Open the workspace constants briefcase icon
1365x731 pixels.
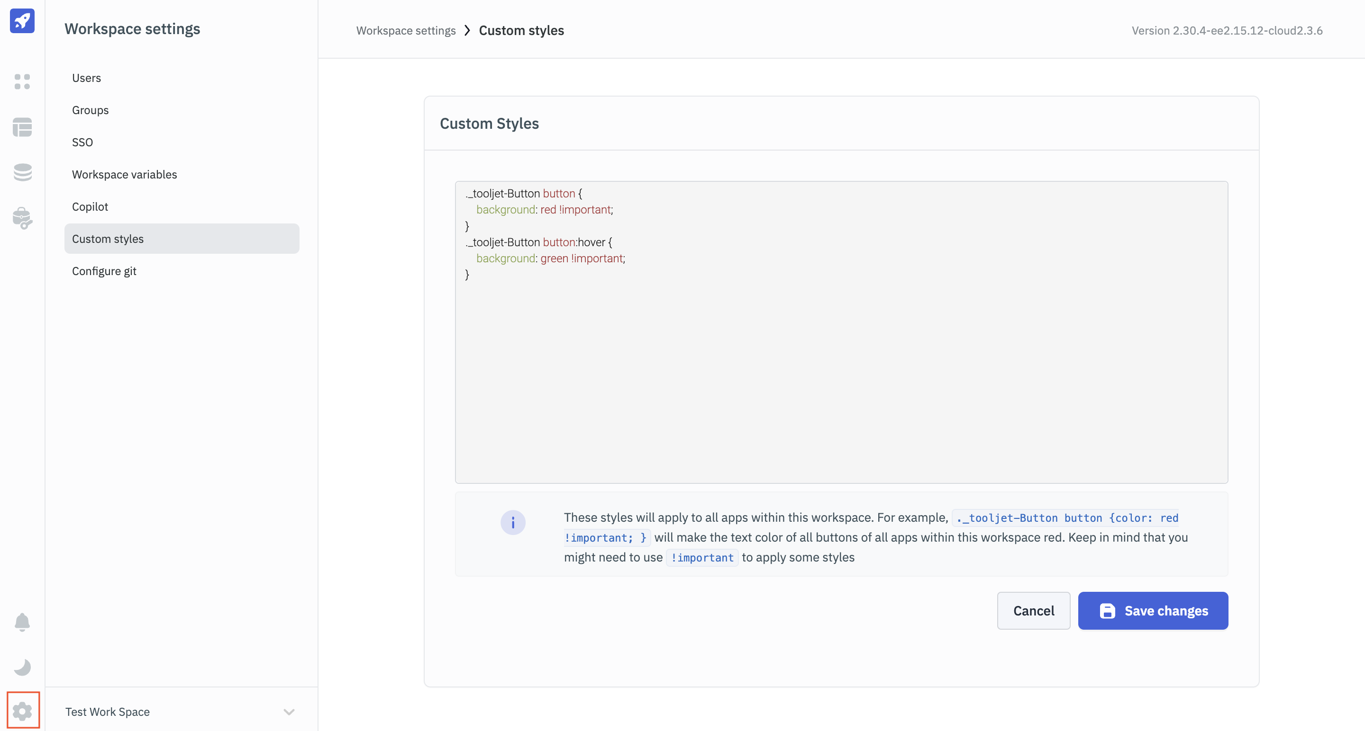pyautogui.click(x=22, y=218)
